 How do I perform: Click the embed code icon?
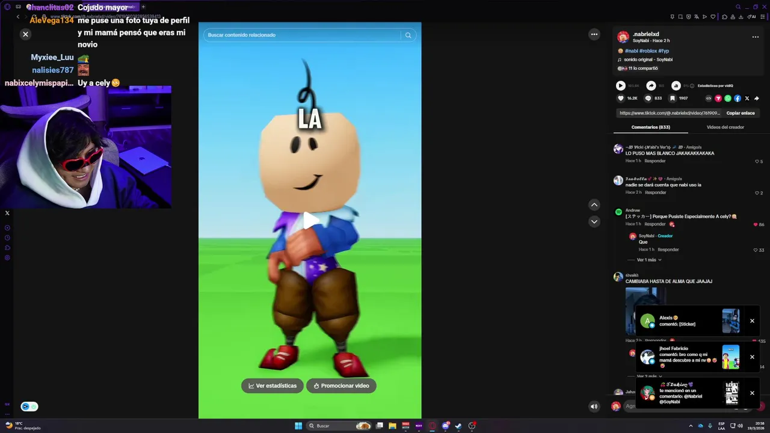(x=709, y=99)
